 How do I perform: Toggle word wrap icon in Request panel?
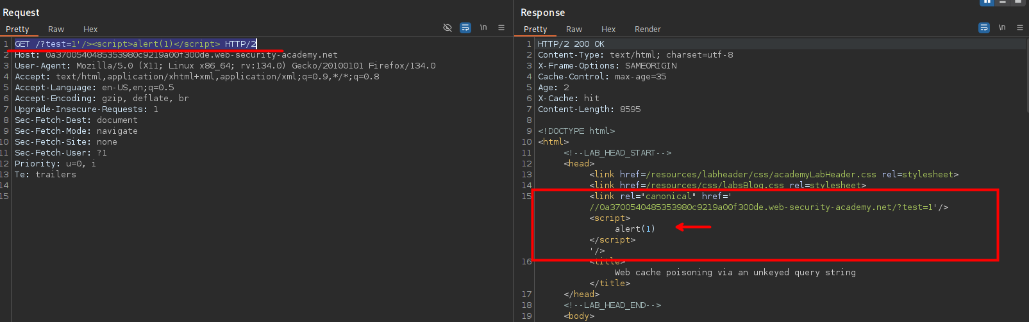(465, 28)
